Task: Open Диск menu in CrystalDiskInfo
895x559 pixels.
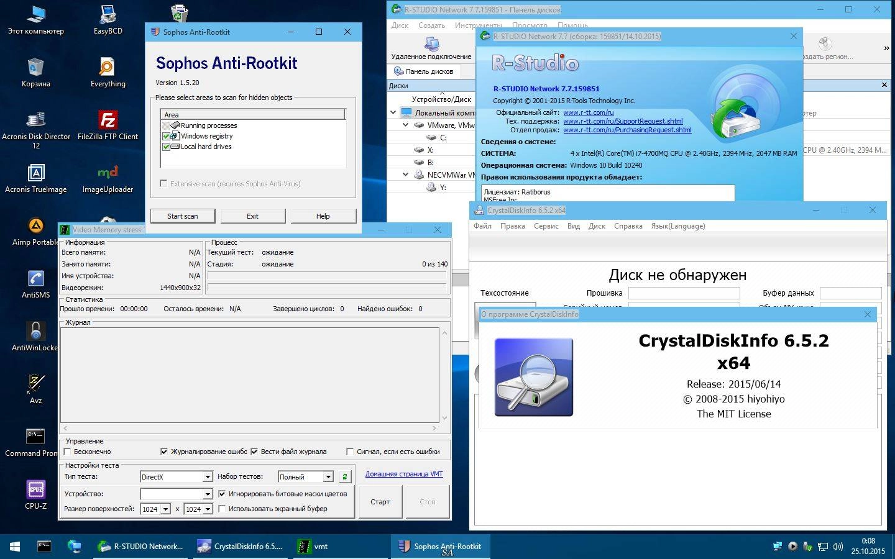Action: 597,226
